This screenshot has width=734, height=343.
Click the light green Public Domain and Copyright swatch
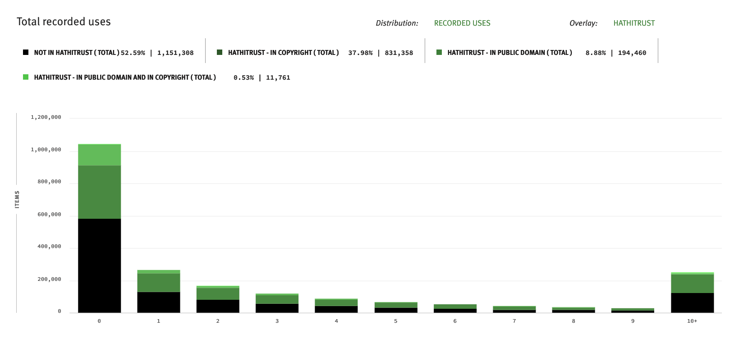[x=26, y=77]
